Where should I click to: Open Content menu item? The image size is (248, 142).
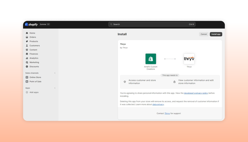(x=33, y=50)
